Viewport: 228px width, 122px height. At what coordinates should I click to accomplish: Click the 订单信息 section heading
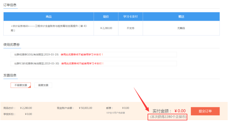(10, 5)
